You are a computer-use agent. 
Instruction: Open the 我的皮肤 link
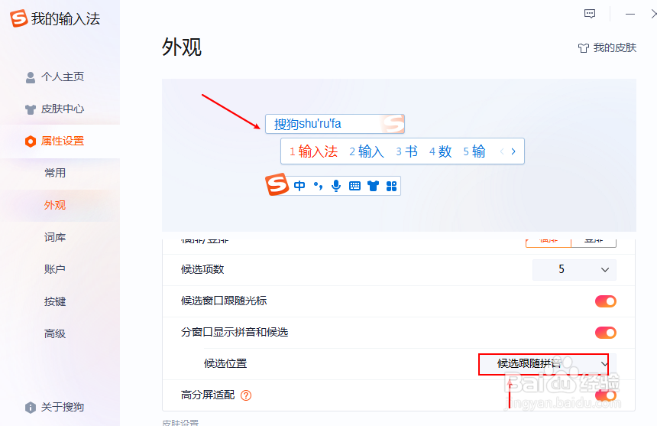pos(615,47)
